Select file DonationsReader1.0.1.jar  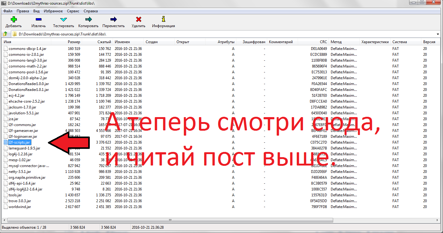tap(29, 90)
